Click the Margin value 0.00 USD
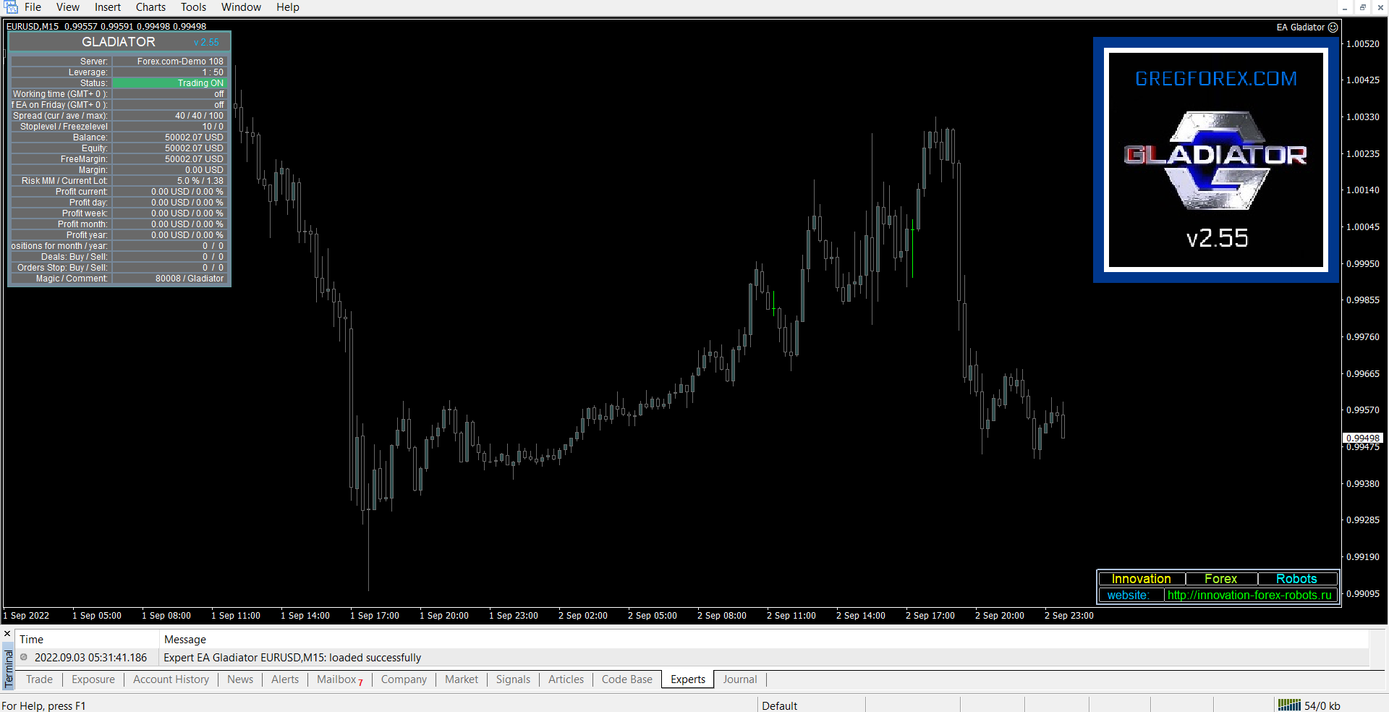The height and width of the screenshot is (712, 1389). (169, 170)
